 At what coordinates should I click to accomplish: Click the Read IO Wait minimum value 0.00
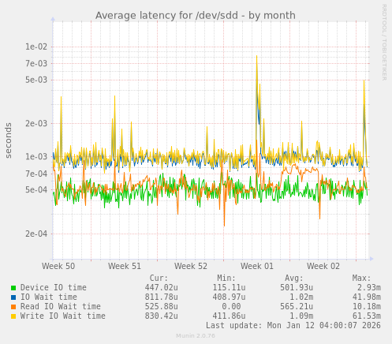pyautogui.click(x=231, y=306)
